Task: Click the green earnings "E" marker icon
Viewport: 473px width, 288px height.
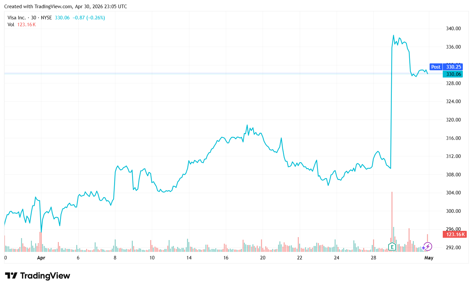Action: coord(392,247)
